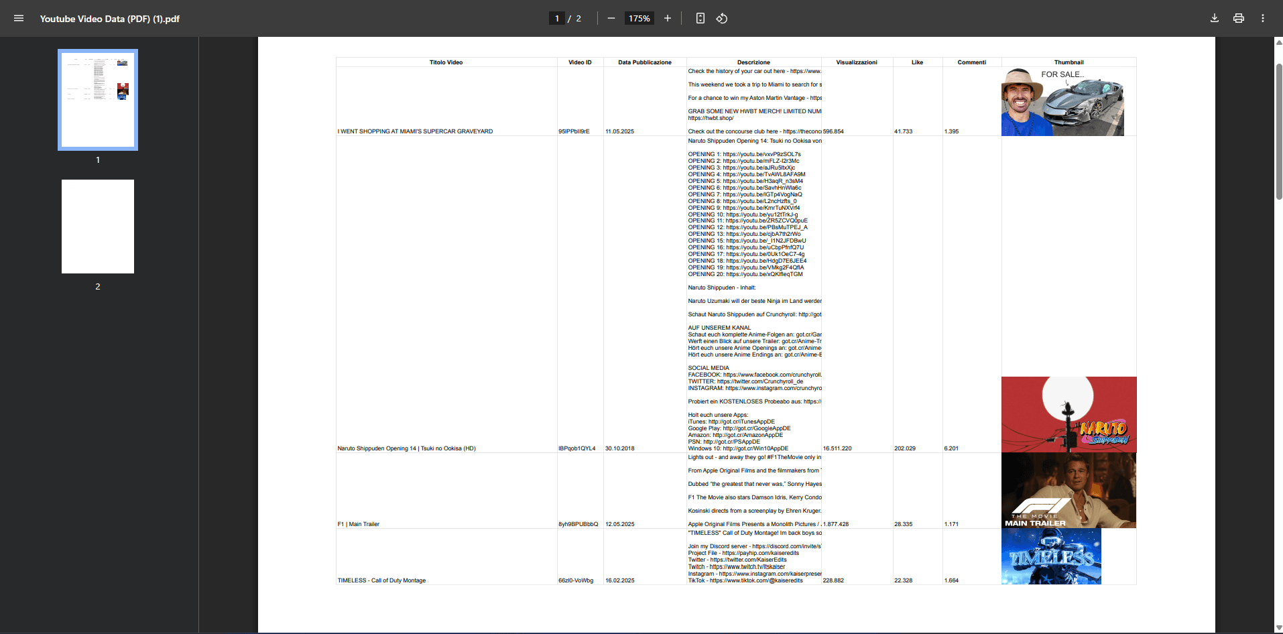Click the scroll up arrow
The width and height of the screenshot is (1283, 634).
(1278, 42)
